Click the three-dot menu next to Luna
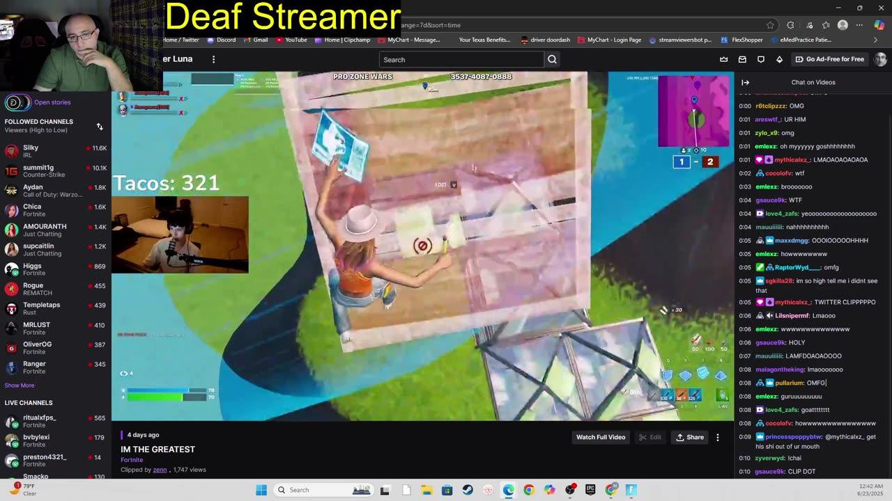 (x=213, y=59)
